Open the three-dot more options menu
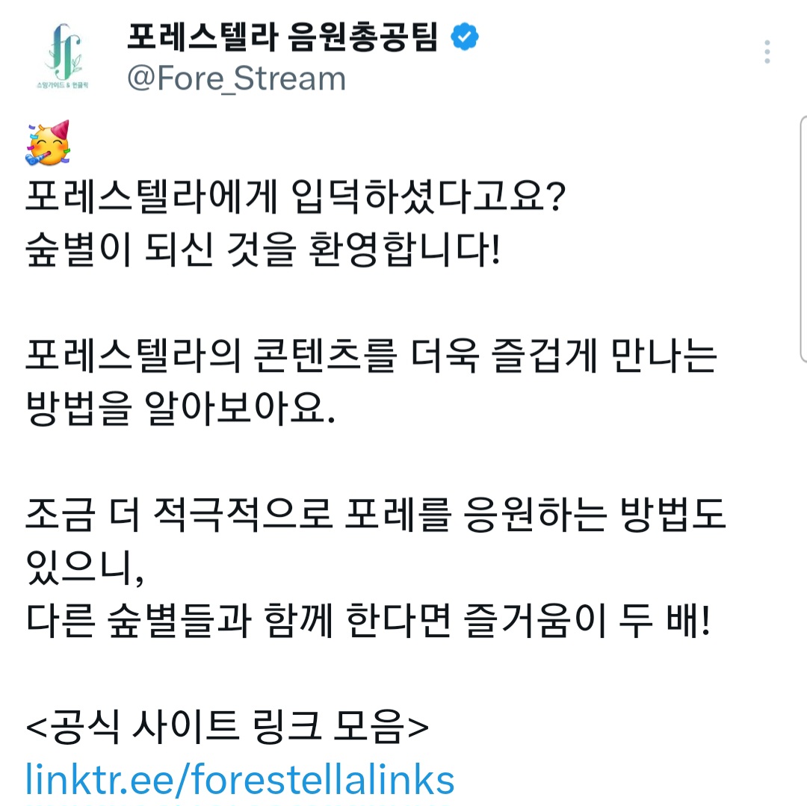Viewport: 807px width, 806px height. (x=767, y=52)
